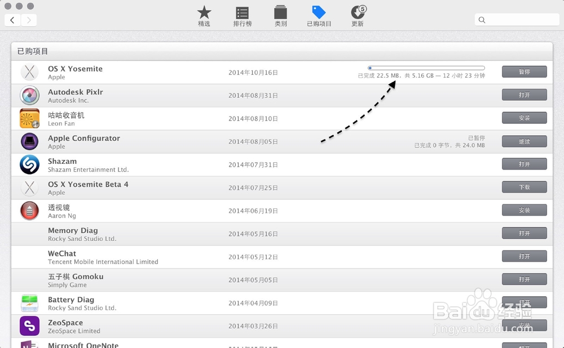Click the Memory Diag title

click(x=73, y=230)
